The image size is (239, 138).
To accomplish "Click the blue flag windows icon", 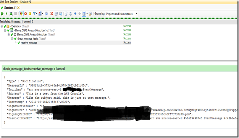I will pyautogui.click(x=46, y=14).
